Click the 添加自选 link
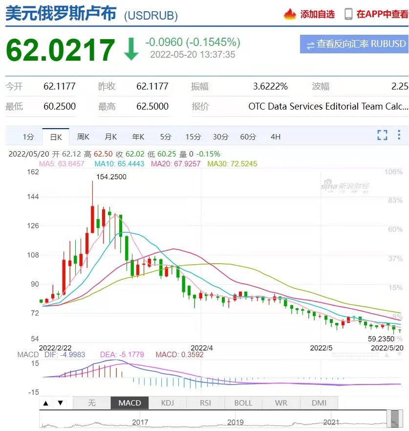The height and width of the screenshot is (431, 409). 317,14
